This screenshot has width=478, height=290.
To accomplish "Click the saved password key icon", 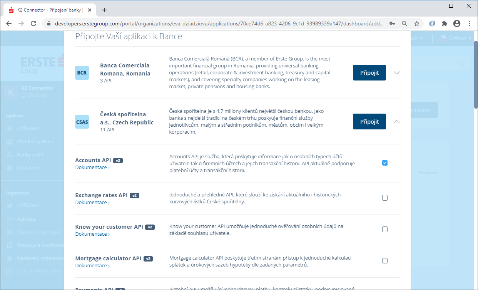I will coord(392,23).
